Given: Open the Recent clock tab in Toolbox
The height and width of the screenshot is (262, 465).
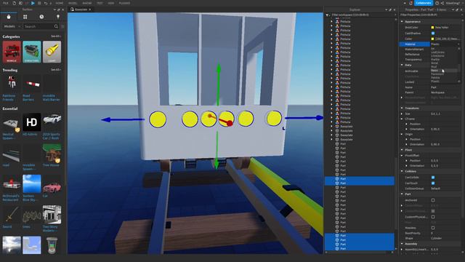Looking at the screenshot, I should pos(41,17).
